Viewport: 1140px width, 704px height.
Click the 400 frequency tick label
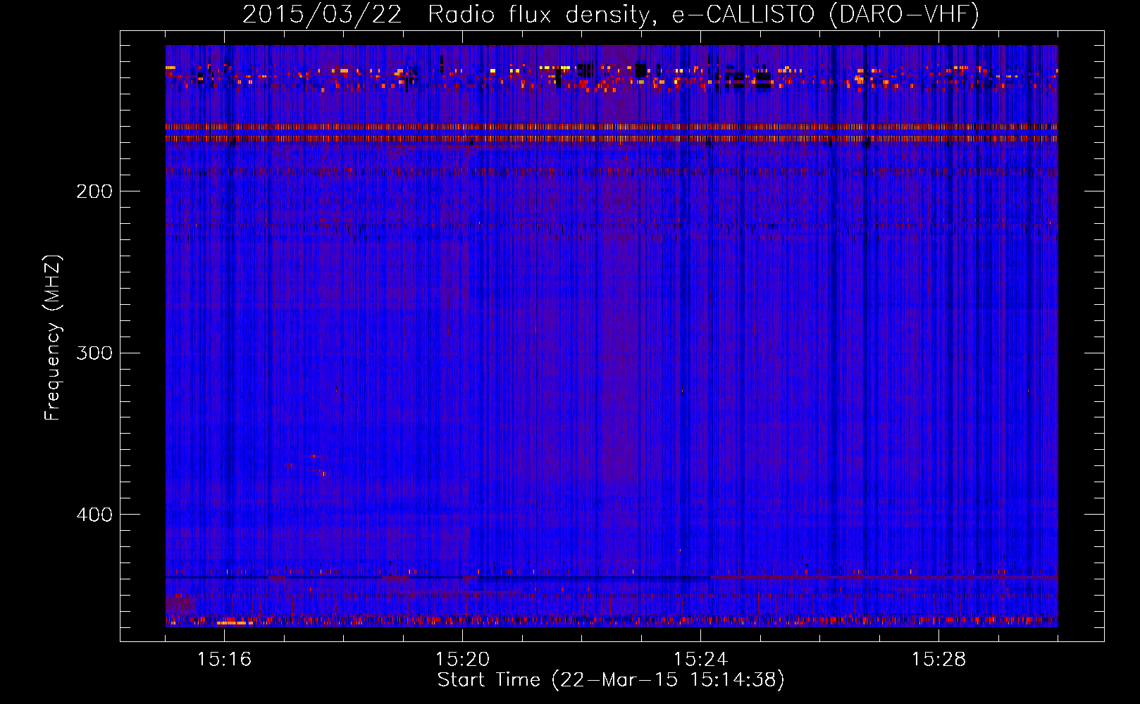(x=94, y=515)
